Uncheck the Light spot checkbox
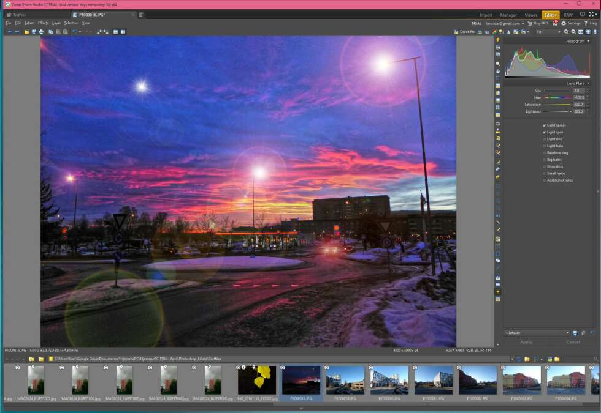The image size is (601, 413). (545, 132)
